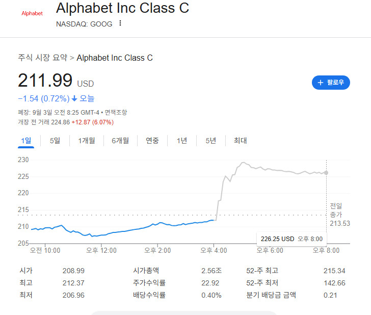
Task: Click the 전일 종가 213.53 label
Action: pyautogui.click(x=338, y=214)
